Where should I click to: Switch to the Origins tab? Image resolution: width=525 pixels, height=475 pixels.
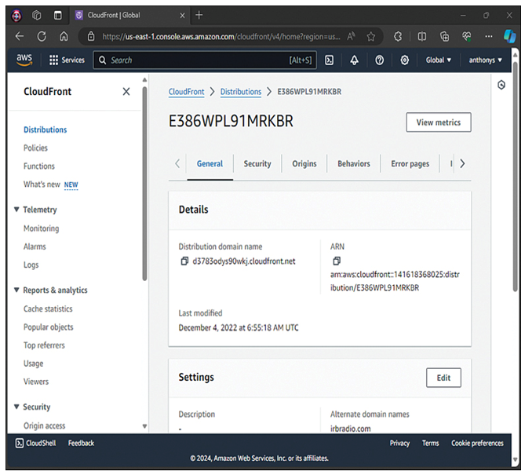(x=304, y=164)
